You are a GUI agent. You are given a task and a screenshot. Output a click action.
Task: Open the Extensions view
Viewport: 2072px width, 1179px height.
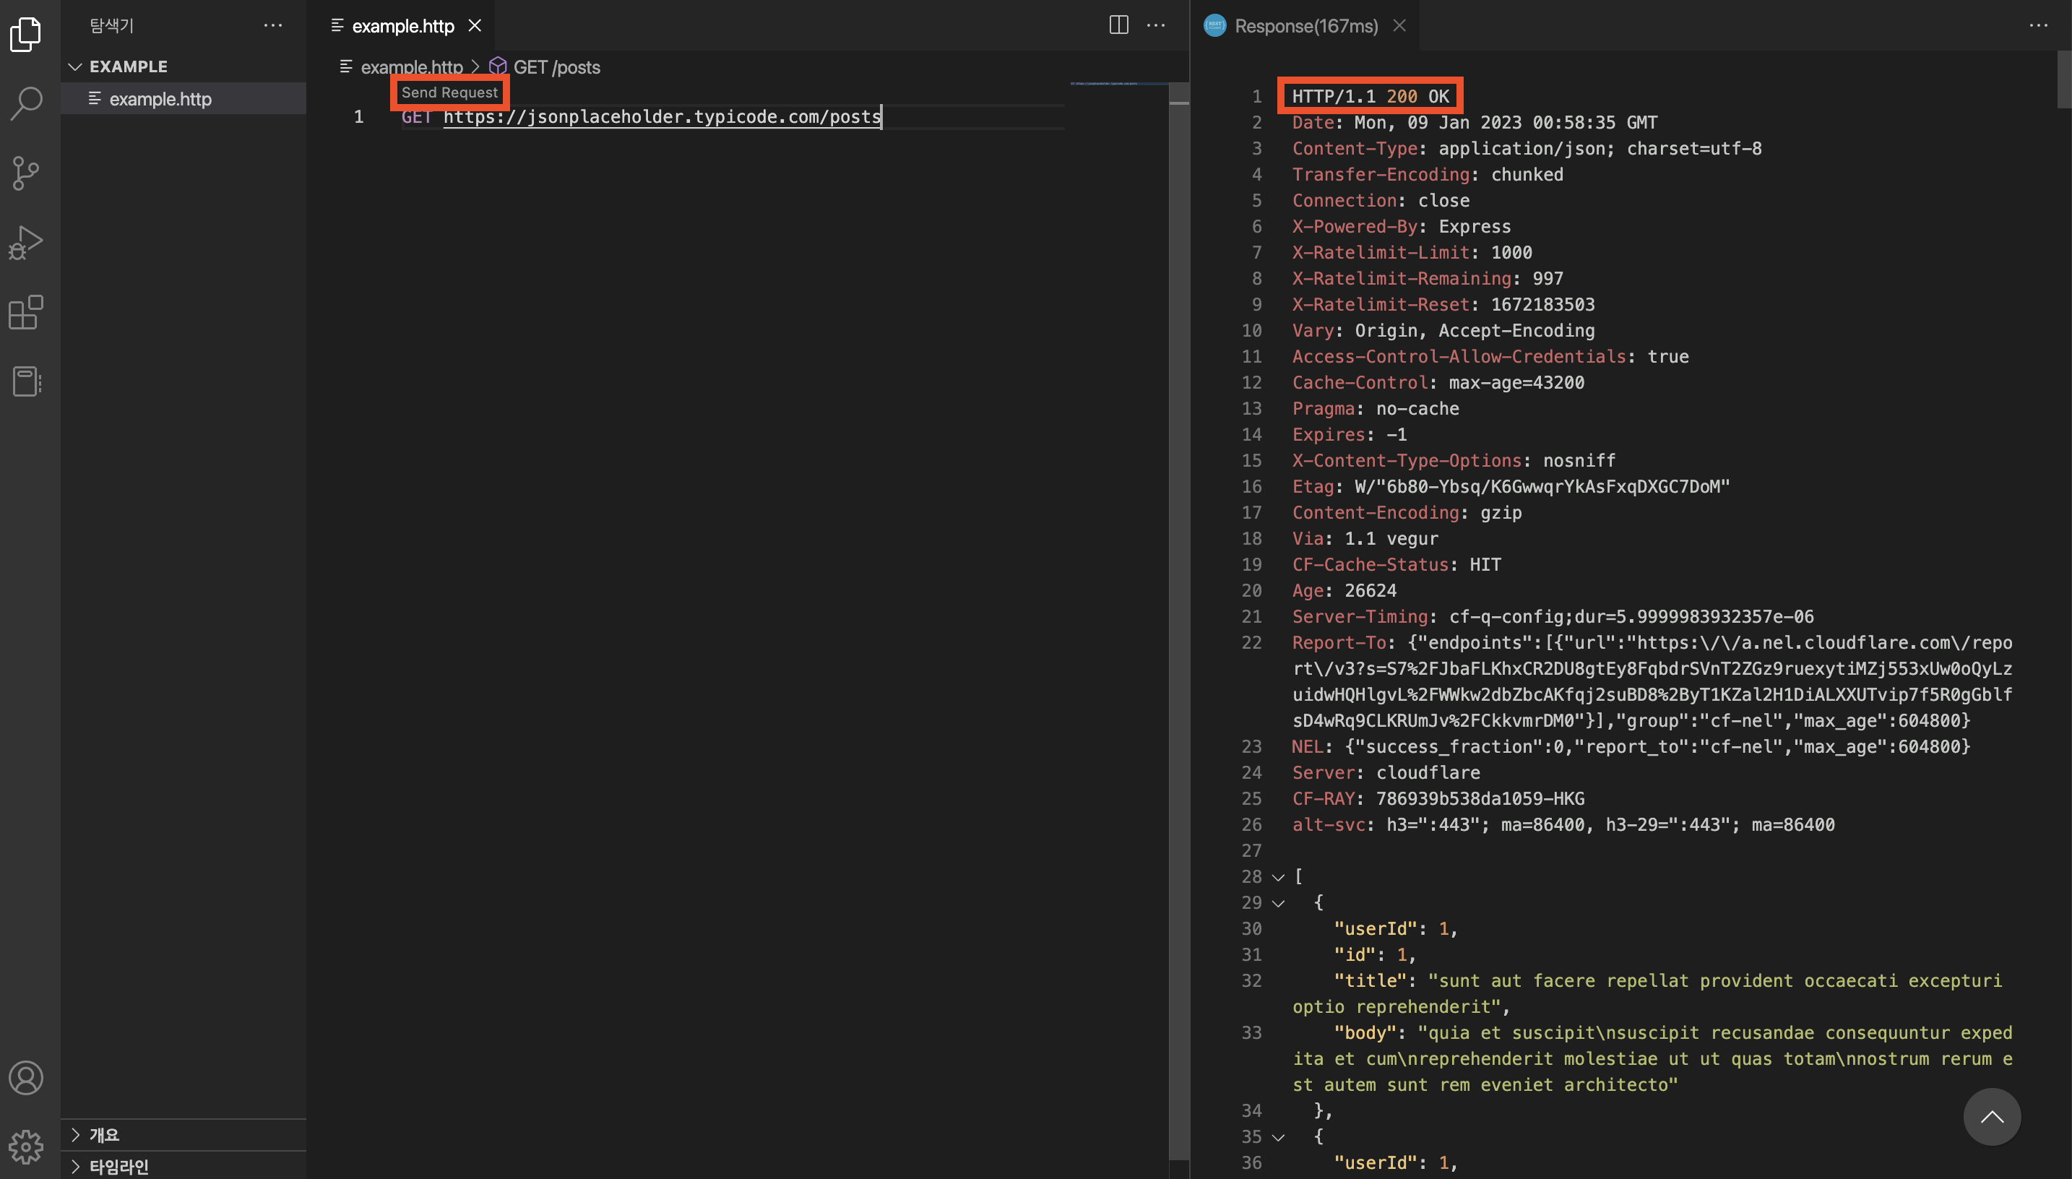point(26,312)
